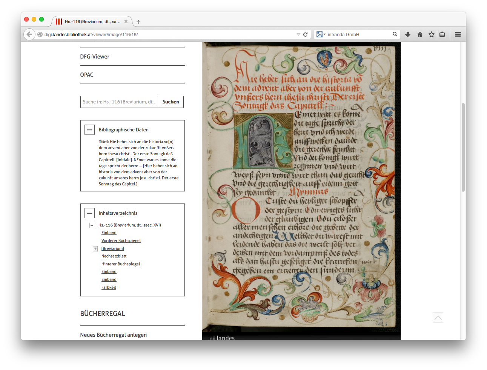Image resolution: width=487 pixels, height=370 pixels.
Task: Click the site identity globe icon
Action: pyautogui.click(x=40, y=34)
